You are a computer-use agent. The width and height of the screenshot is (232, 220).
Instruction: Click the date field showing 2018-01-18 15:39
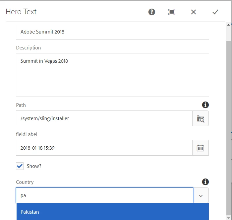[104, 148]
